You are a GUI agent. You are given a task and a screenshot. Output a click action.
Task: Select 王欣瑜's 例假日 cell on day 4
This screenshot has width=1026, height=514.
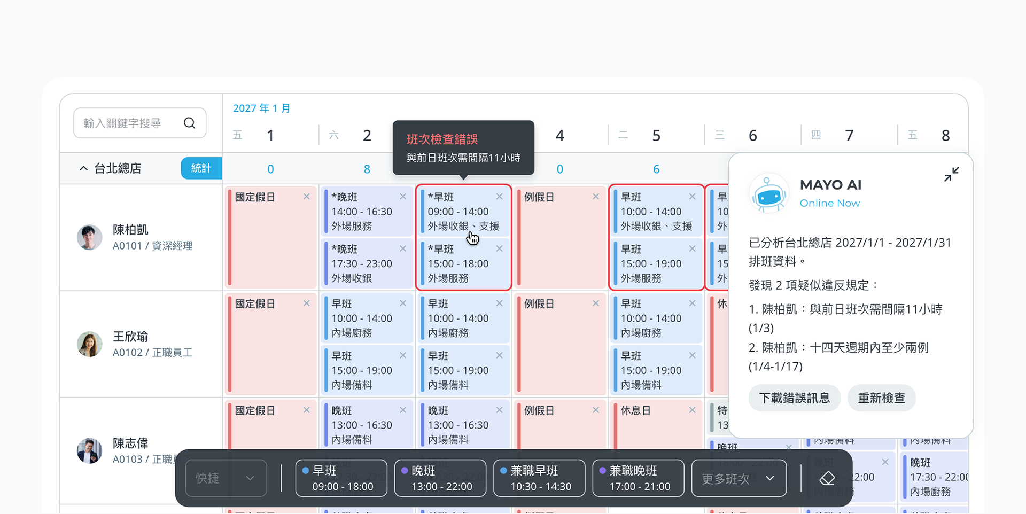click(x=560, y=344)
